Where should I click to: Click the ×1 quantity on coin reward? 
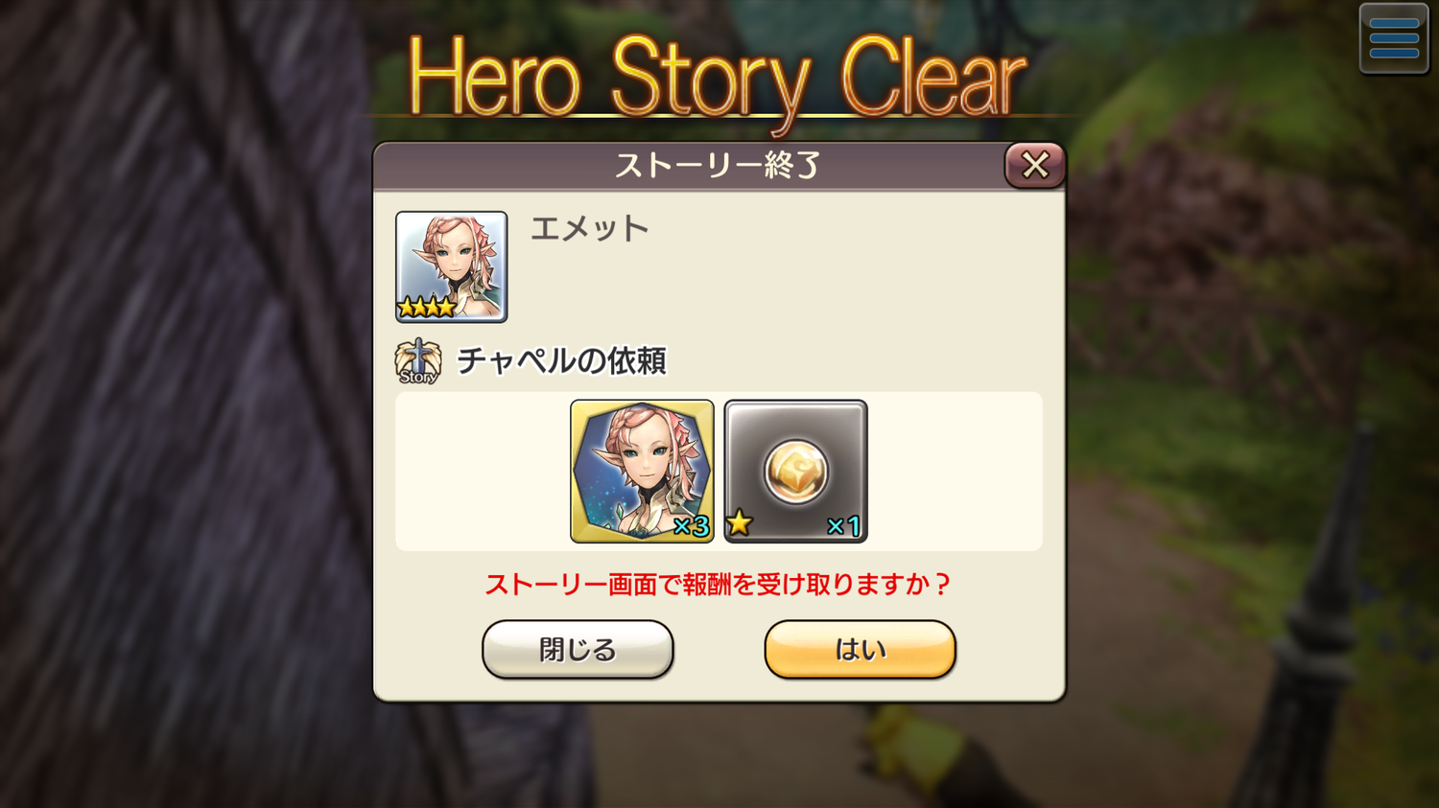843,525
